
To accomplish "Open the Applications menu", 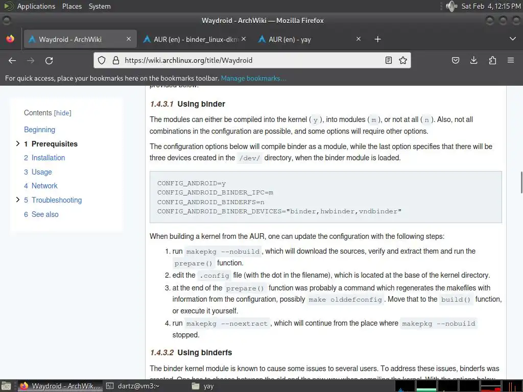I will (x=36, y=6).
